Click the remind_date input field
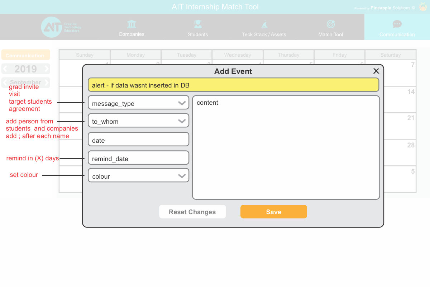 coord(138,159)
